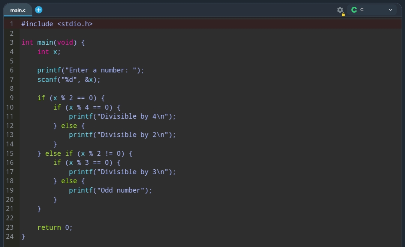The height and width of the screenshot is (247, 405).
Task: Click the "Divisible by 3\n" printf statement
Action: [x=122, y=172]
